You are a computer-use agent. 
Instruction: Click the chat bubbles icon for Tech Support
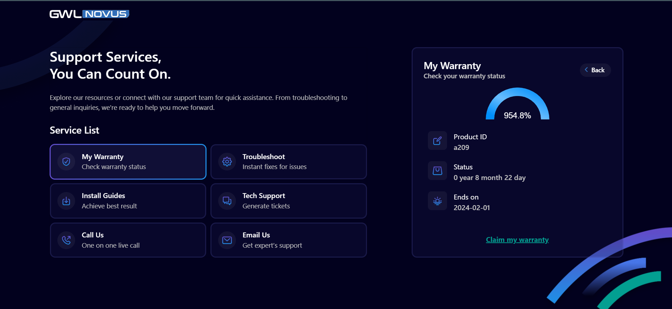coord(227,201)
